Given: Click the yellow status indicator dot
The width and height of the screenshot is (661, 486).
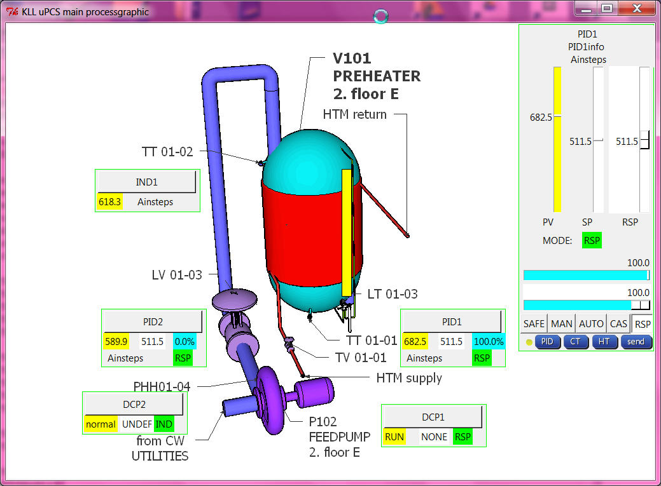Looking at the screenshot, I should point(529,342).
